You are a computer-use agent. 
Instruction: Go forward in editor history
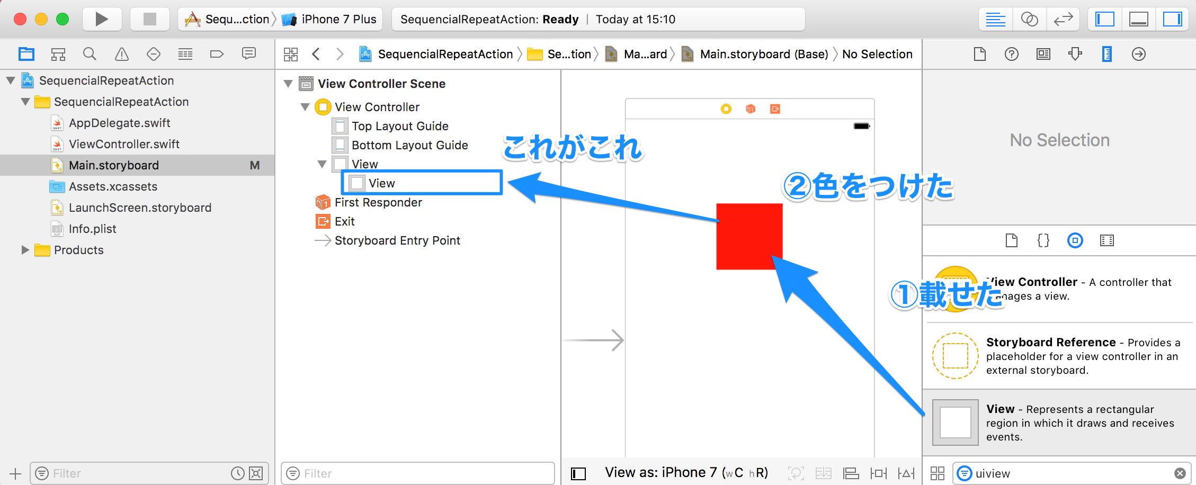click(340, 54)
